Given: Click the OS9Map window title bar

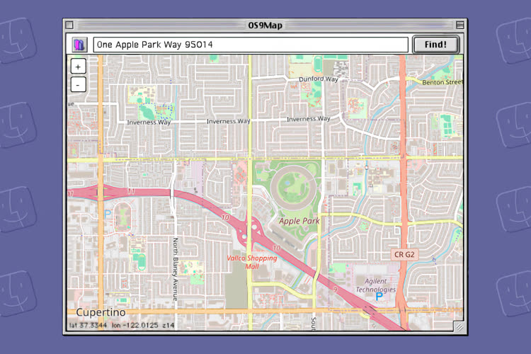Looking at the screenshot, I should [265, 25].
